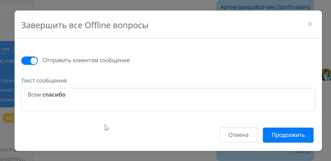This screenshot has width=331, height=161.
Task: Click the user avatar at right edge
Action: pyautogui.click(x=326, y=74)
